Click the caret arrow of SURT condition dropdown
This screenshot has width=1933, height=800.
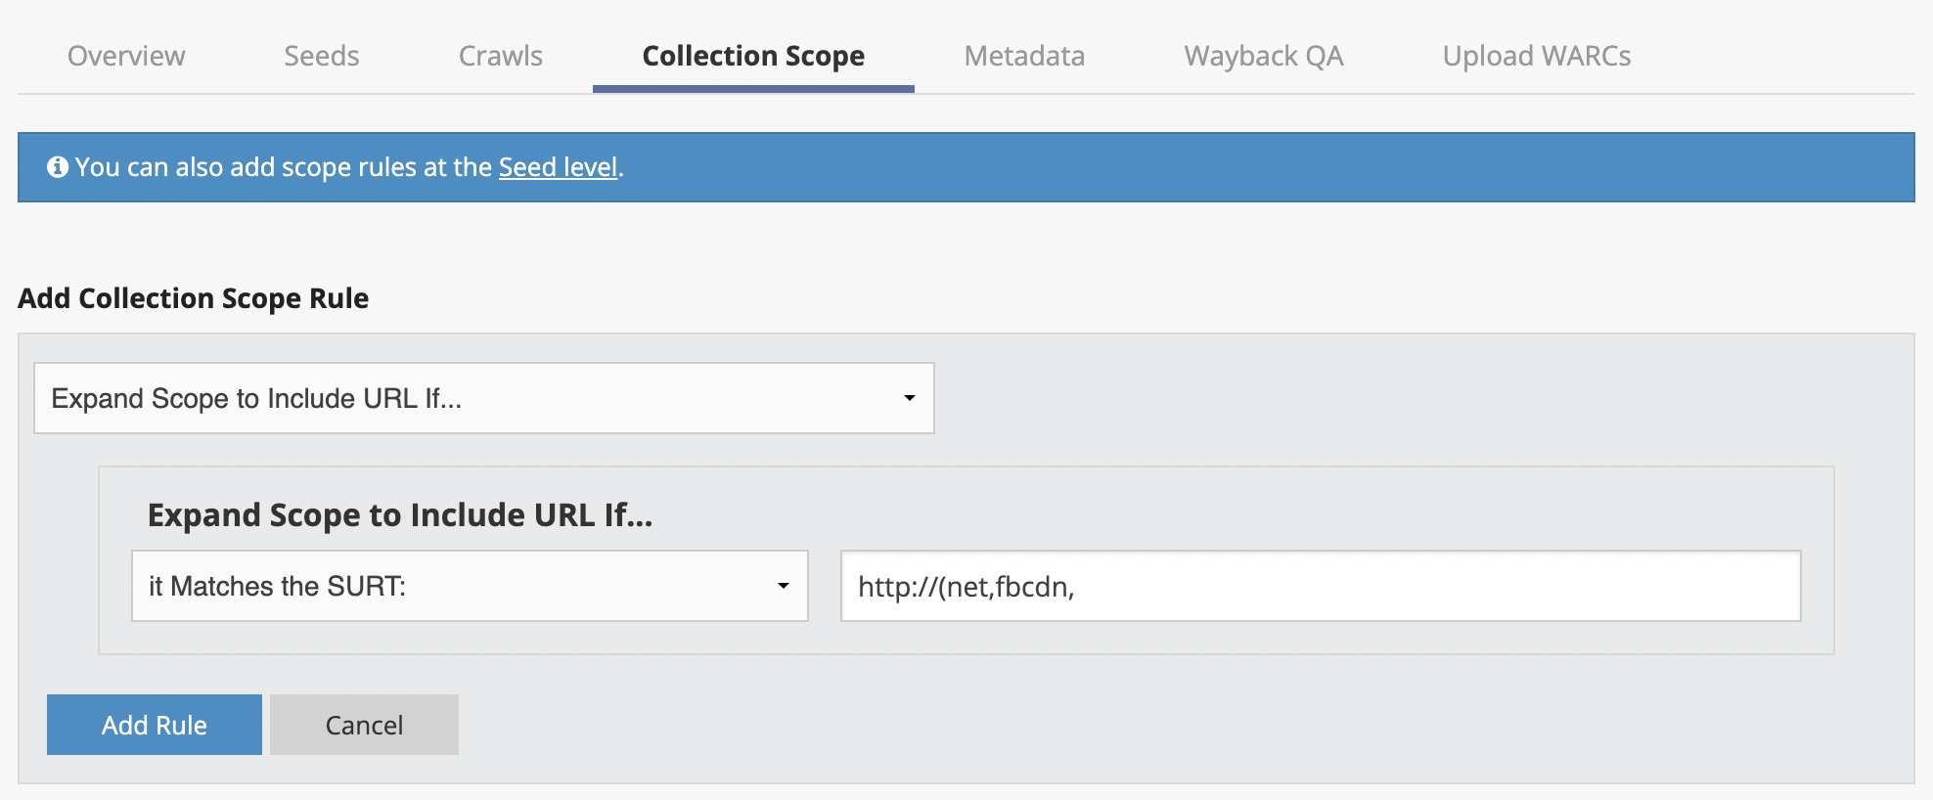click(x=784, y=586)
